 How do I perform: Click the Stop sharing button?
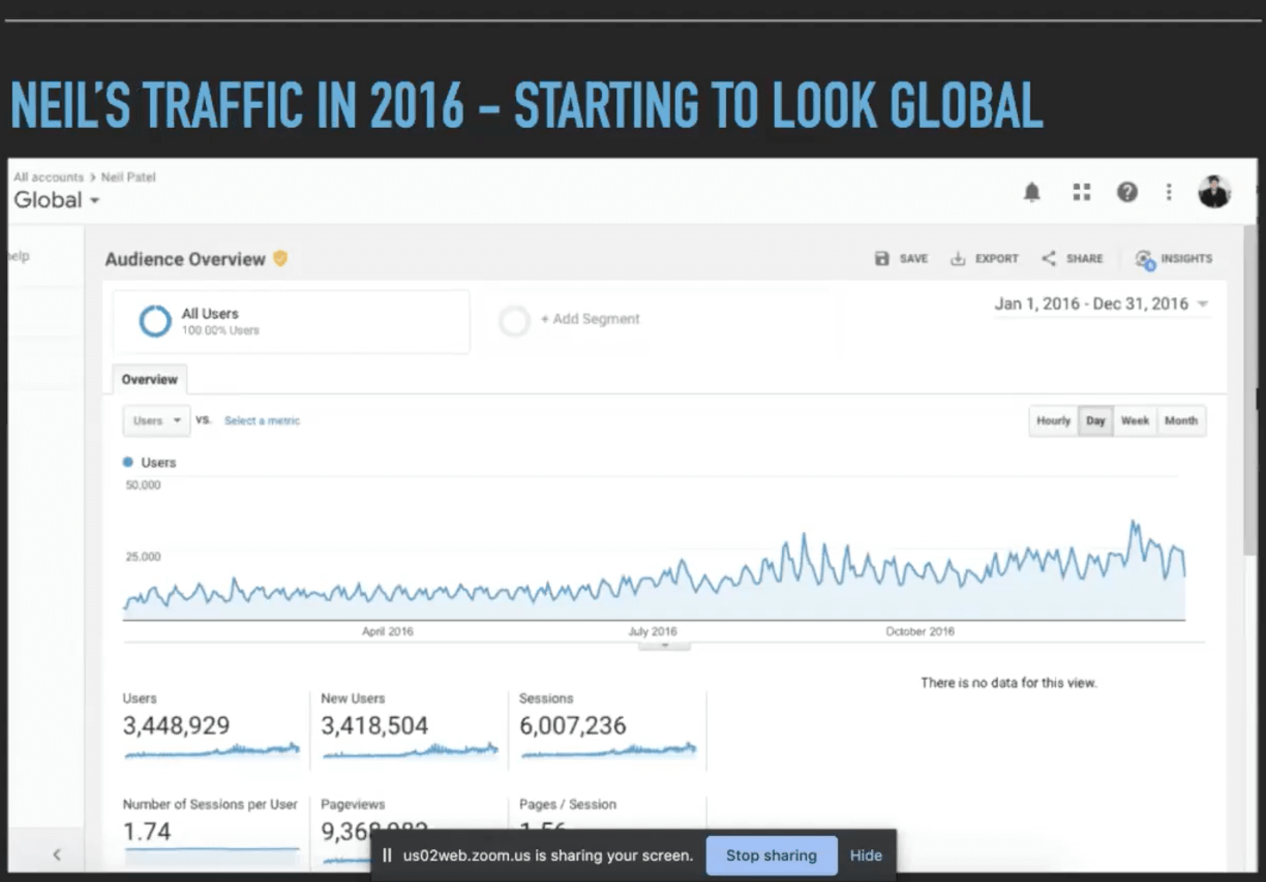pos(772,855)
